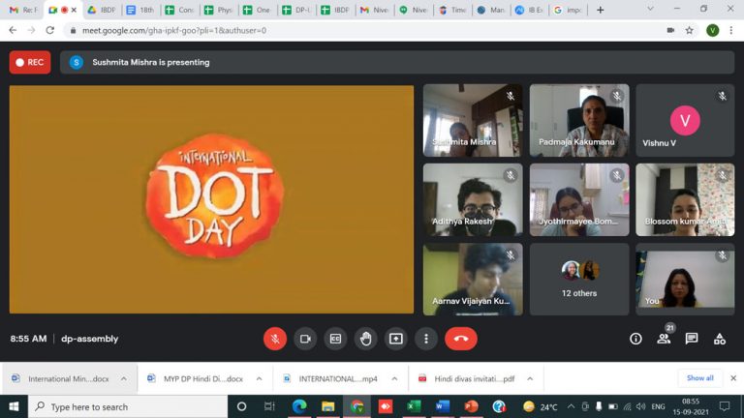Open the three-dot more options menu
The width and height of the screenshot is (744, 418).
(x=426, y=339)
